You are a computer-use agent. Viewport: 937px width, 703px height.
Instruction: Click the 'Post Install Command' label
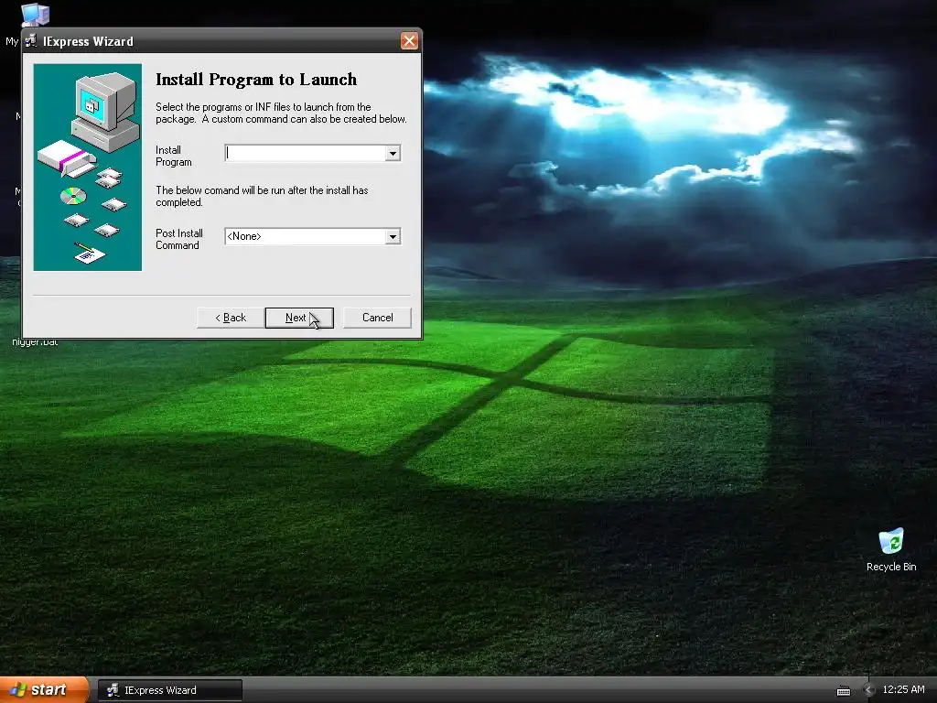click(179, 239)
